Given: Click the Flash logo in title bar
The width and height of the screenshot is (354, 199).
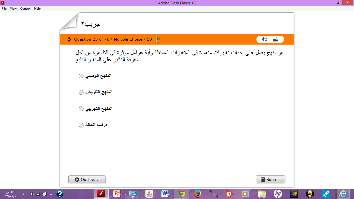Looking at the screenshot, I should [3, 3].
